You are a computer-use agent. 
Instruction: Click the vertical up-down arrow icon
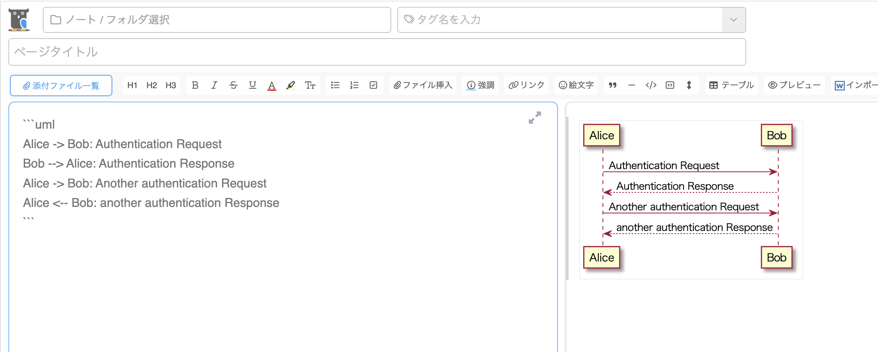689,85
